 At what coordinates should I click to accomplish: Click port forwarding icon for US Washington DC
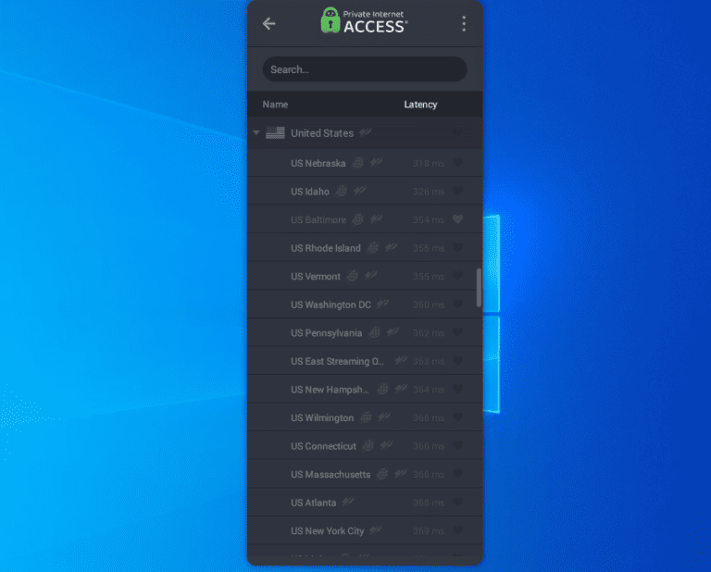click(x=382, y=304)
